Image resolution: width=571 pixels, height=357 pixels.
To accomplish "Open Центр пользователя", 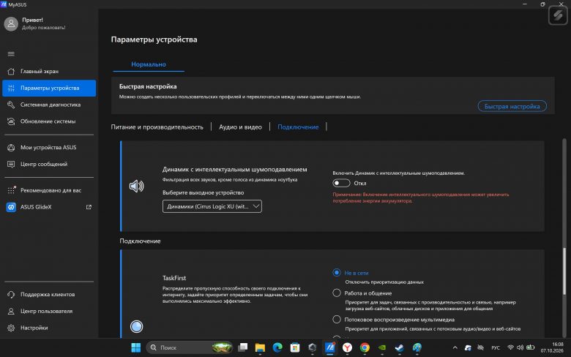I will (49, 311).
